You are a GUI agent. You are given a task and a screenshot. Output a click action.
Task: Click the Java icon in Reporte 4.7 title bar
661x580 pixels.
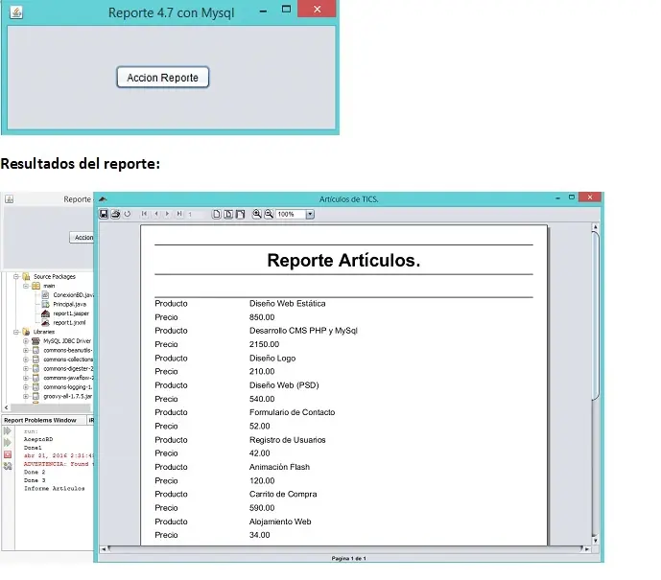(16, 12)
